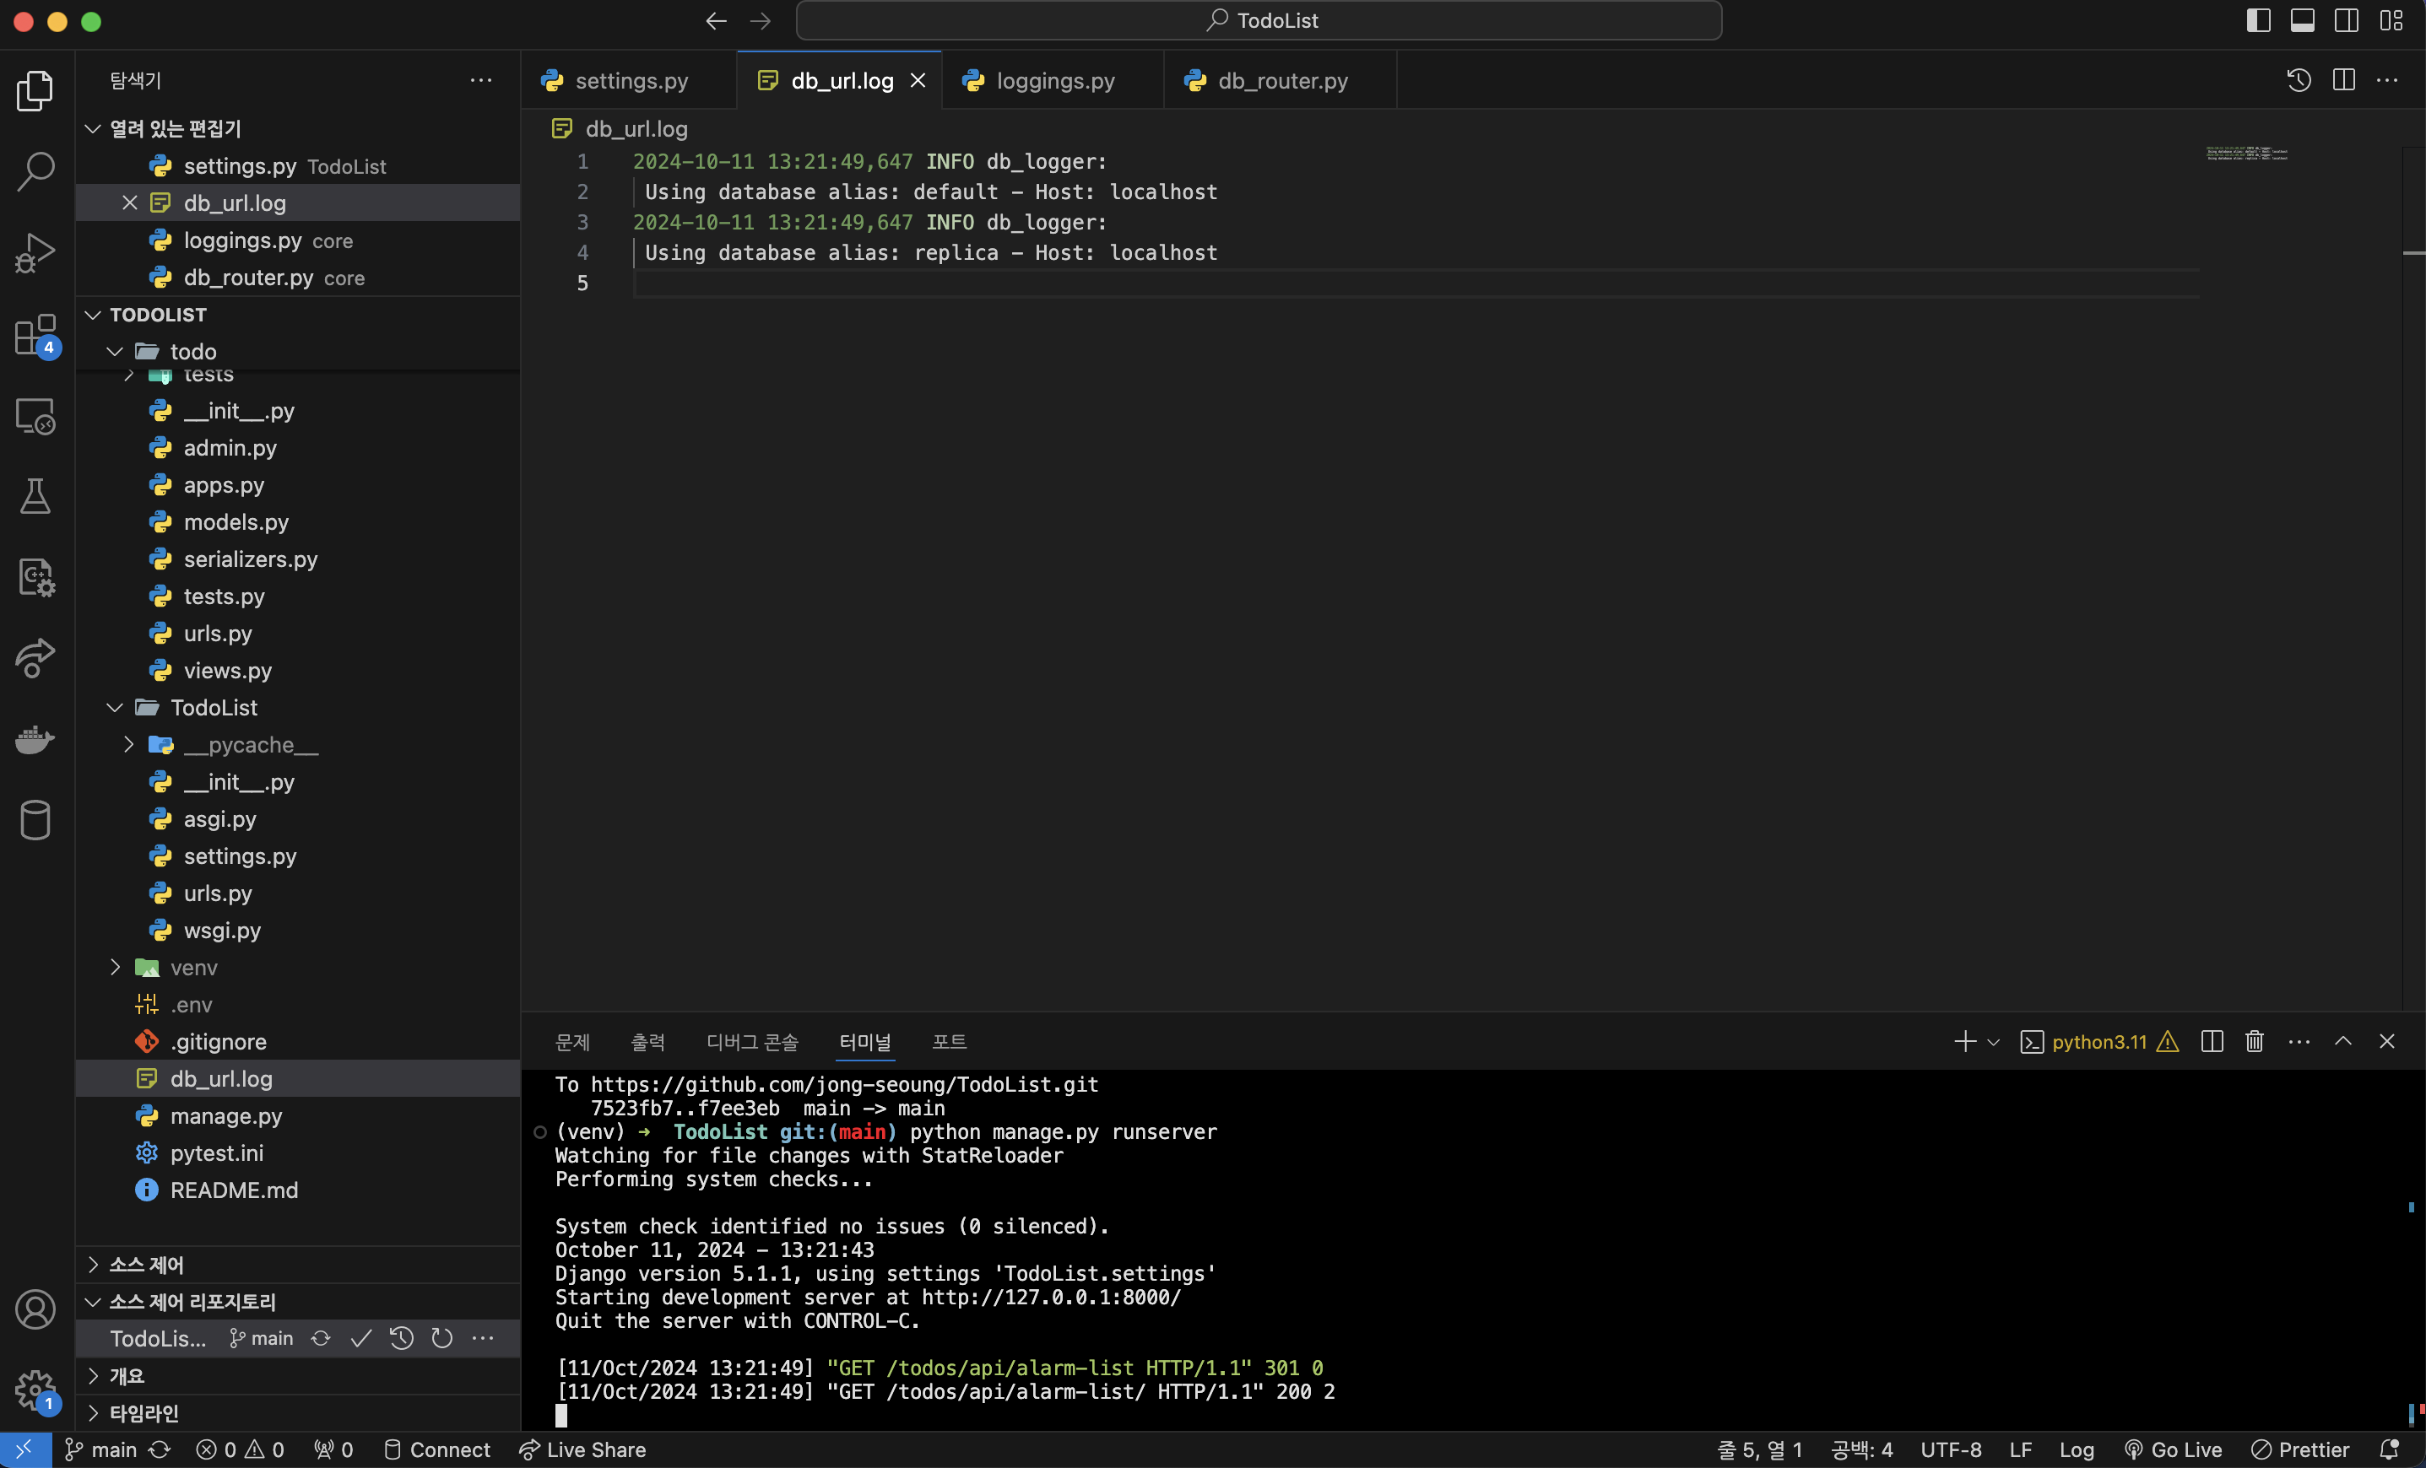
Task: Open the Extensions view with badge
Action: tap(35, 335)
